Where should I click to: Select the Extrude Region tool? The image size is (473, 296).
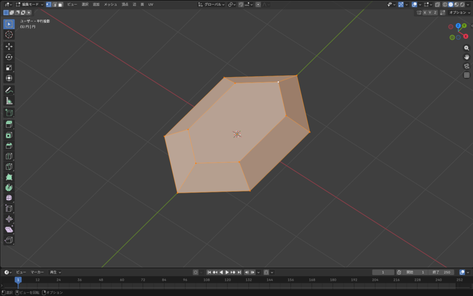point(9,124)
